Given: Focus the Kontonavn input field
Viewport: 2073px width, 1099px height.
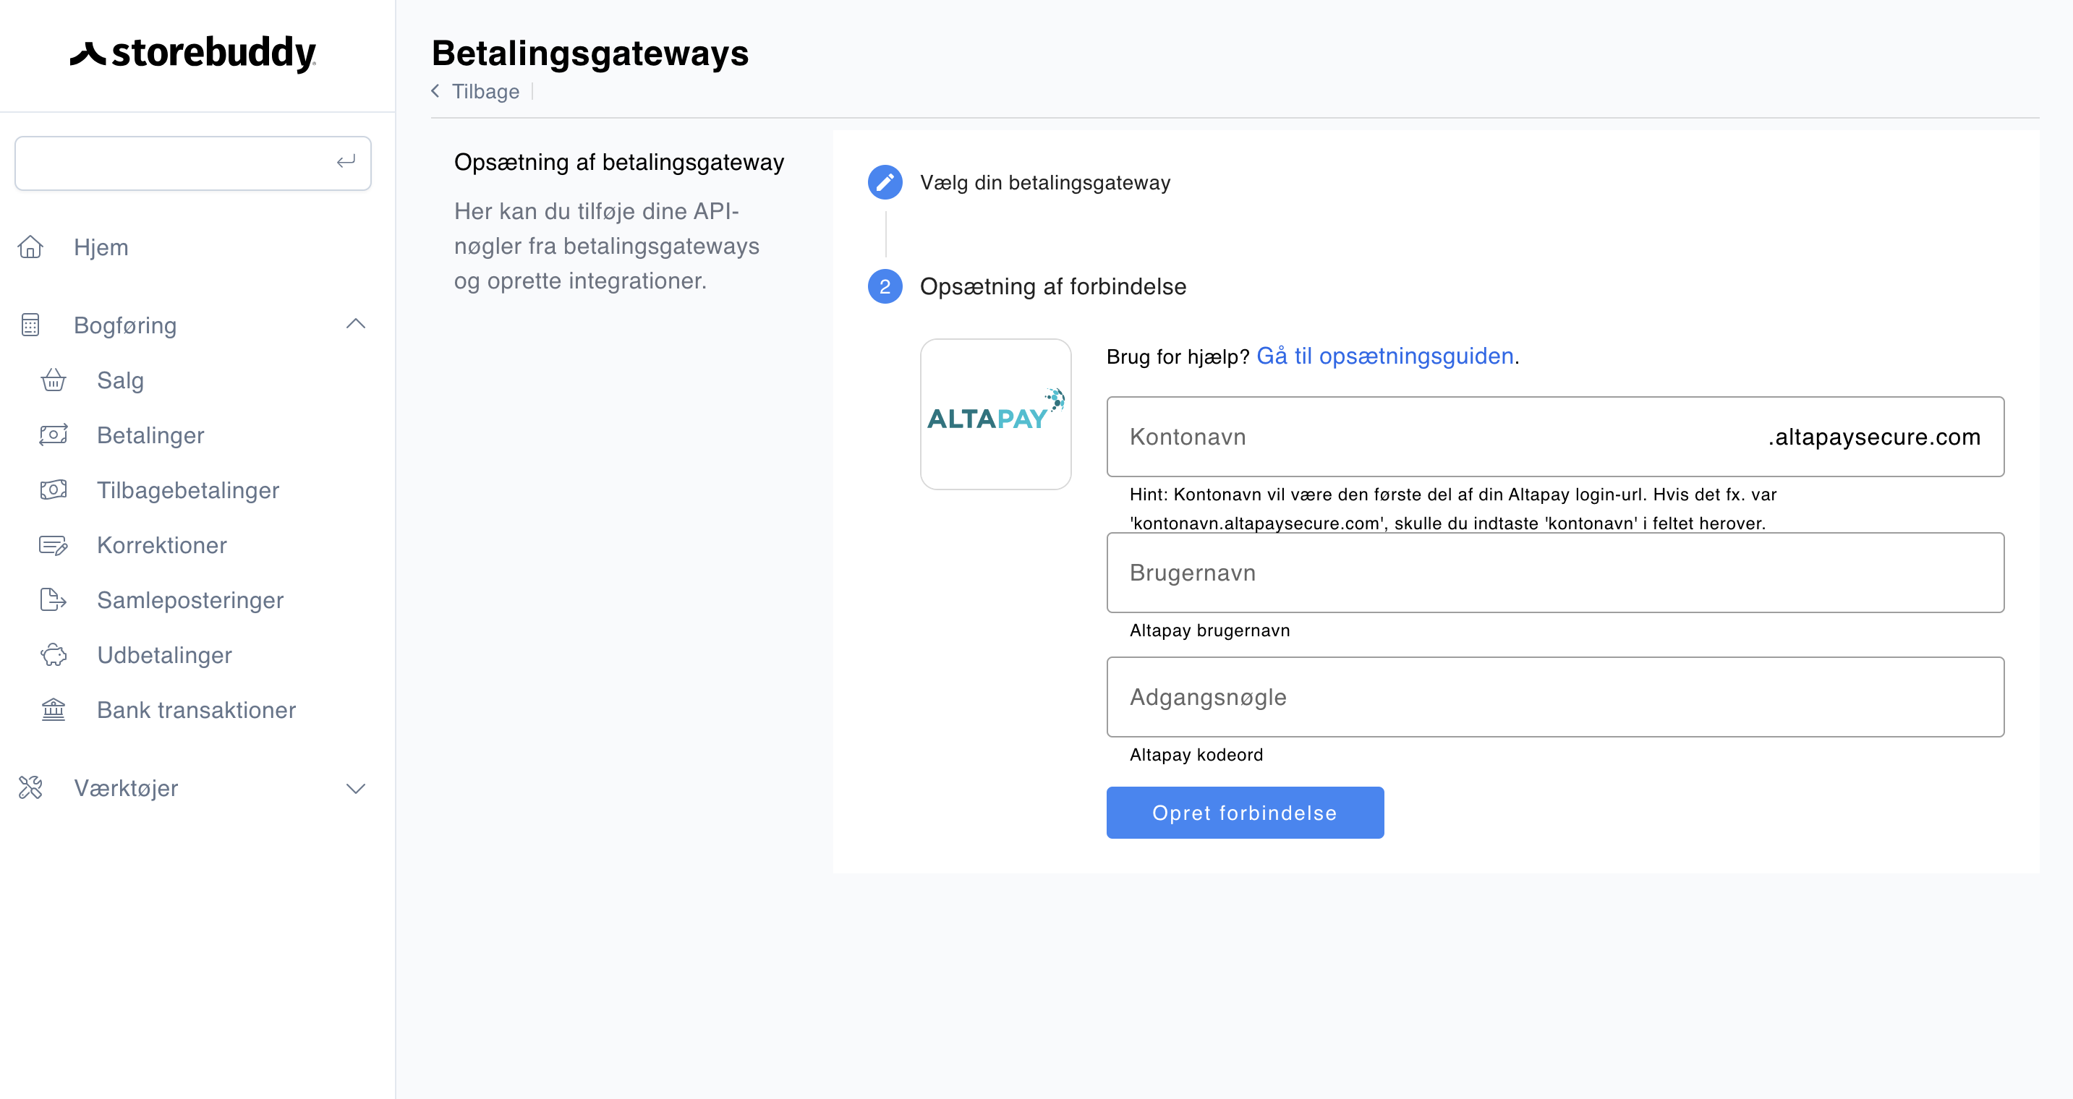Looking at the screenshot, I should (x=1432, y=437).
